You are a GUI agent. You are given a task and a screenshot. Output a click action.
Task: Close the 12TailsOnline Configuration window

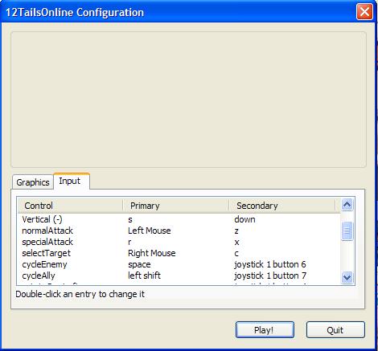(364, 12)
